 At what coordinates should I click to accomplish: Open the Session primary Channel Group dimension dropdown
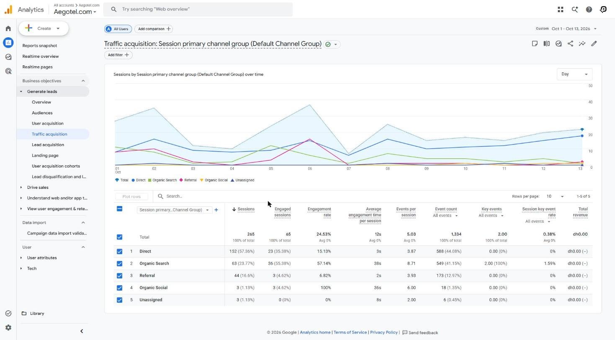click(174, 210)
